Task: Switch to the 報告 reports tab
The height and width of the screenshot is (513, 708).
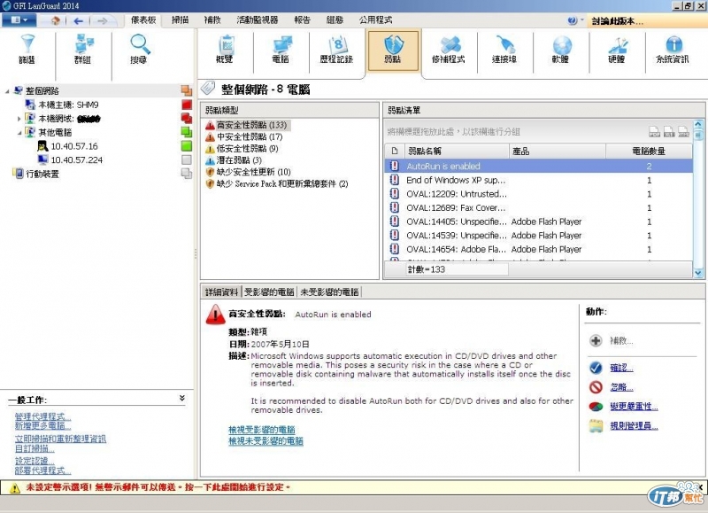Action: tap(302, 19)
